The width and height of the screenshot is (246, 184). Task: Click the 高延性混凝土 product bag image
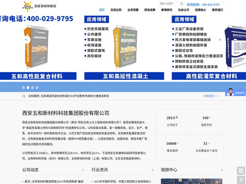tap(125, 47)
